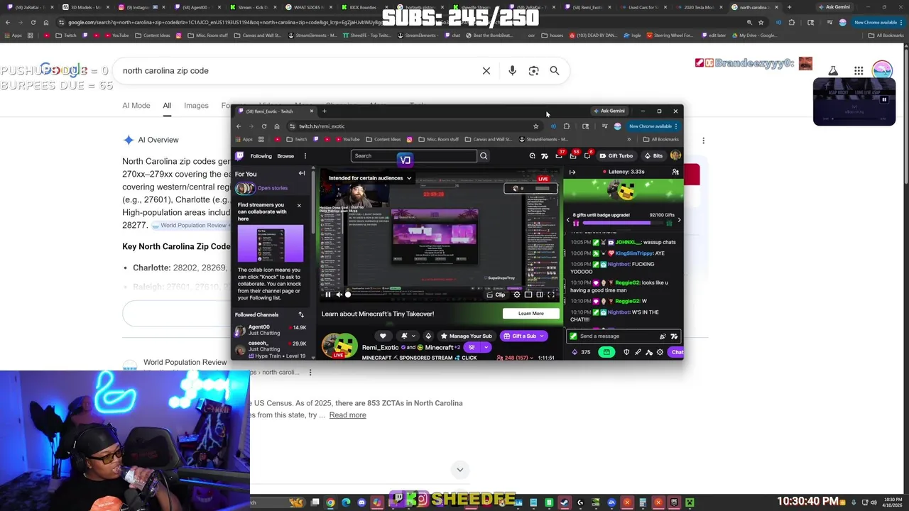Image resolution: width=909 pixels, height=511 pixels.
Task: Click AI Overview three-dot options
Action: (x=703, y=141)
